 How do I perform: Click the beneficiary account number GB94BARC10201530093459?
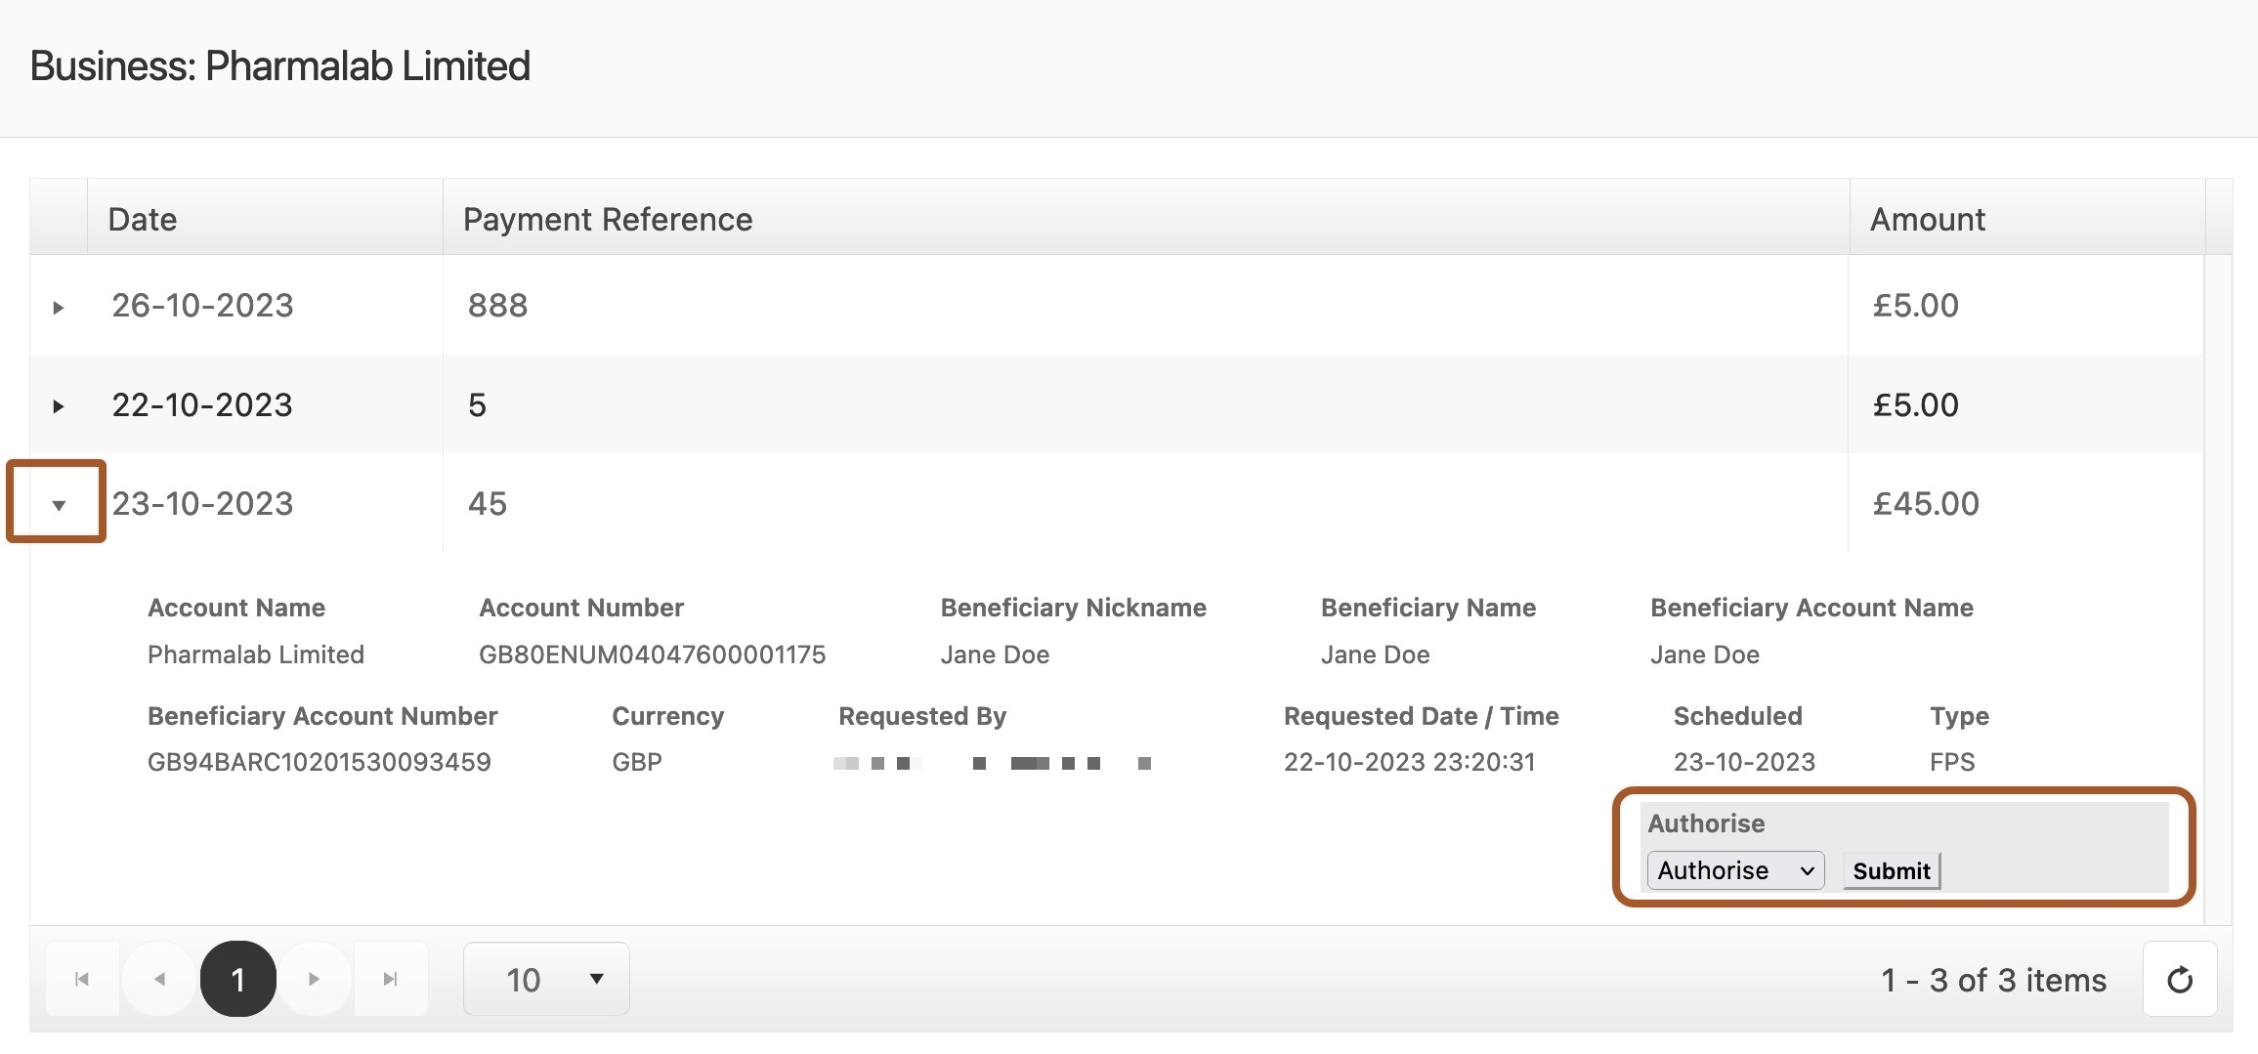tap(319, 762)
